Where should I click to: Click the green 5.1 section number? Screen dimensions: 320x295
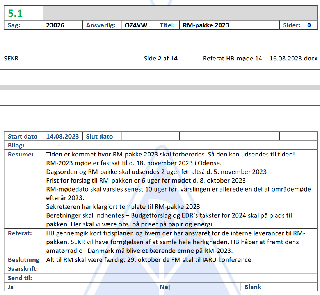click(x=16, y=13)
